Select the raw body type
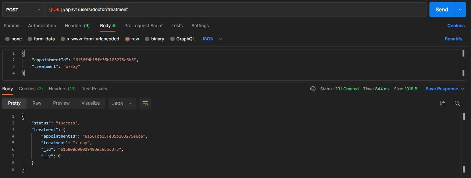The image size is (471, 178). click(132, 39)
